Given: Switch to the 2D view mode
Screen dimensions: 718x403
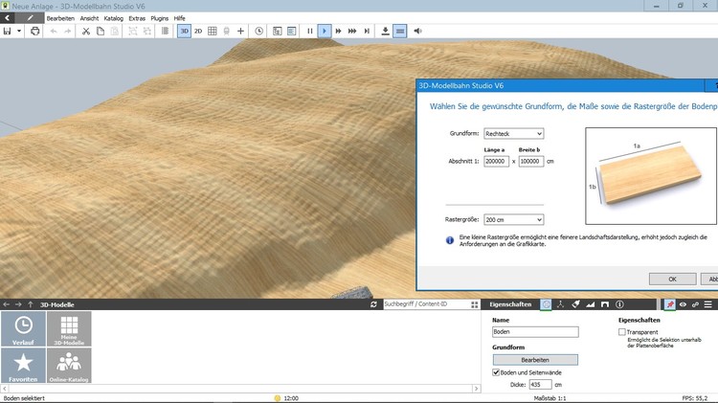Looking at the screenshot, I should point(198,31).
